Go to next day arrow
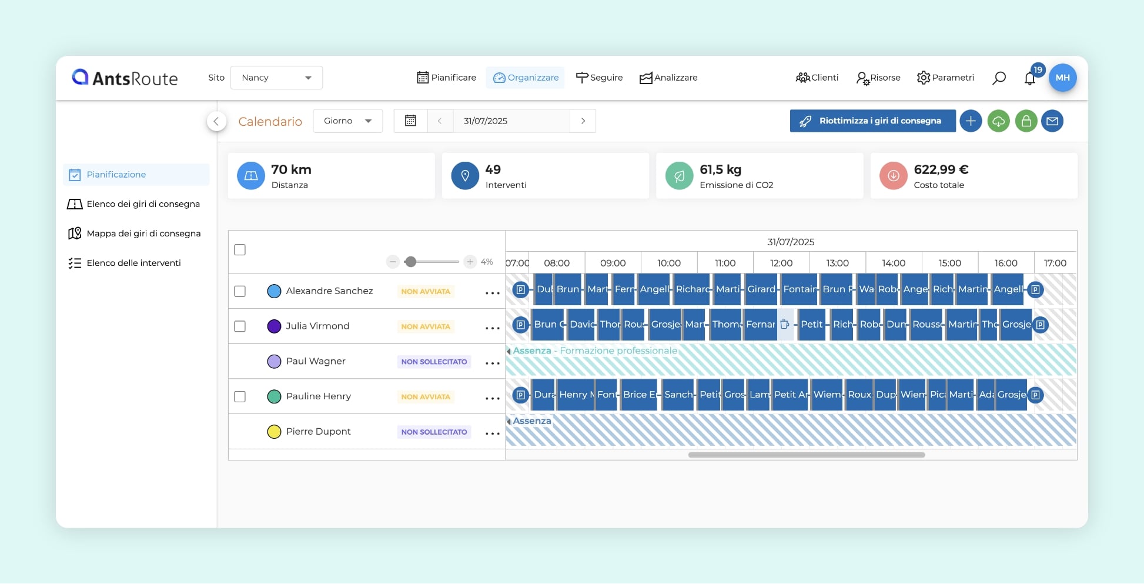Image resolution: width=1144 pixels, height=584 pixels. [583, 121]
